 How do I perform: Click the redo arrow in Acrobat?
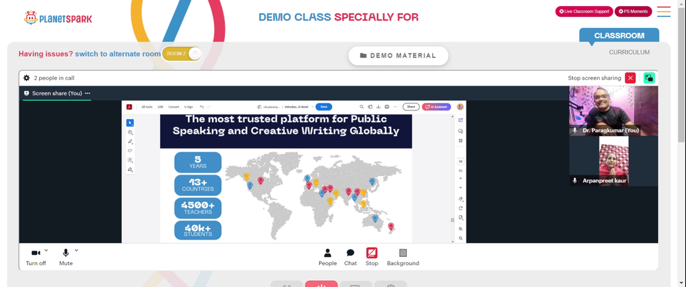[209, 107]
